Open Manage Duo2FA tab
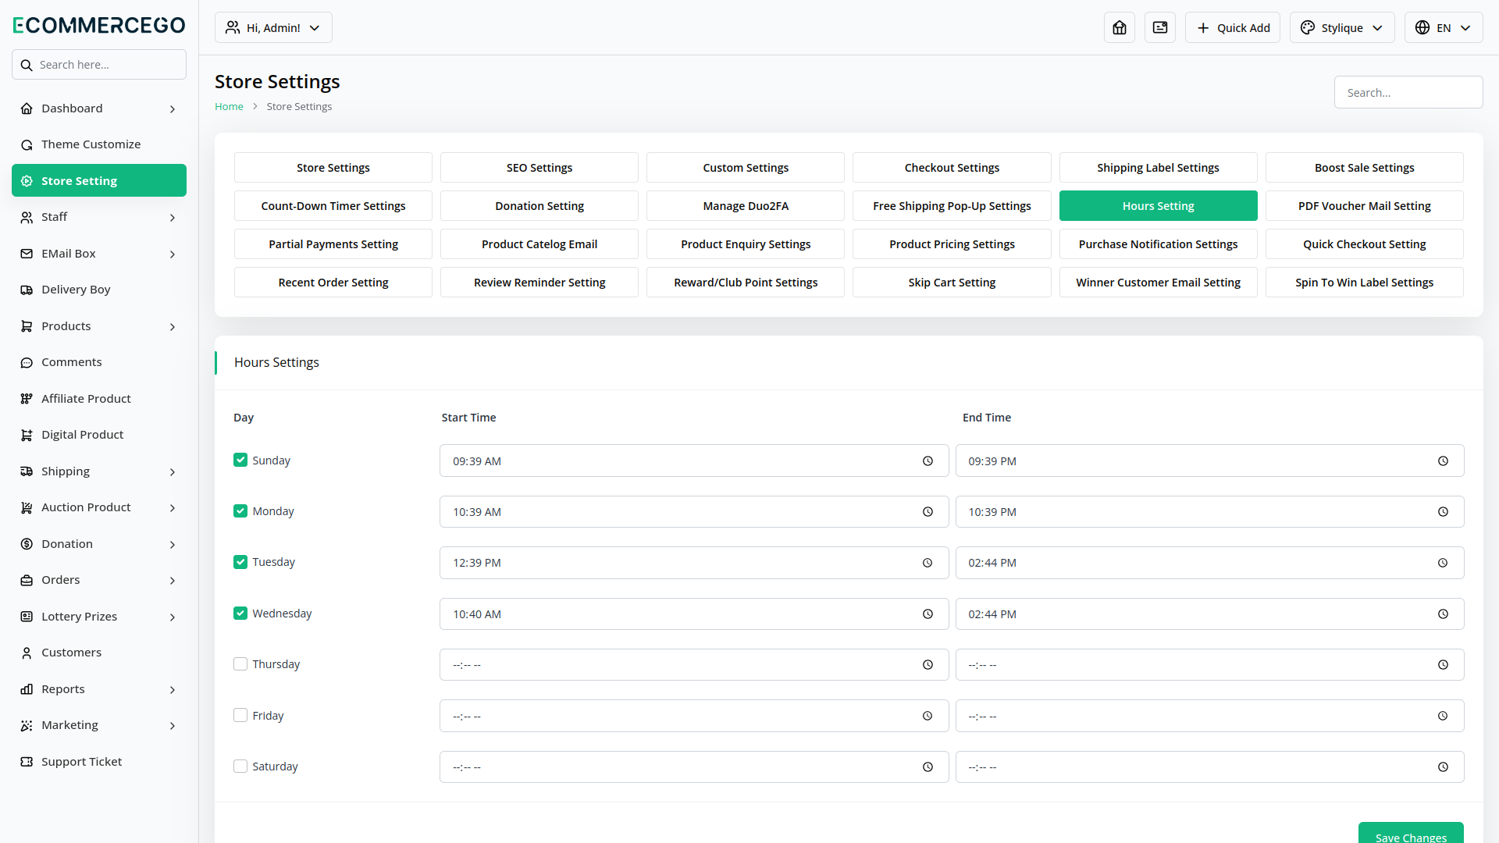The width and height of the screenshot is (1499, 843). [746, 206]
